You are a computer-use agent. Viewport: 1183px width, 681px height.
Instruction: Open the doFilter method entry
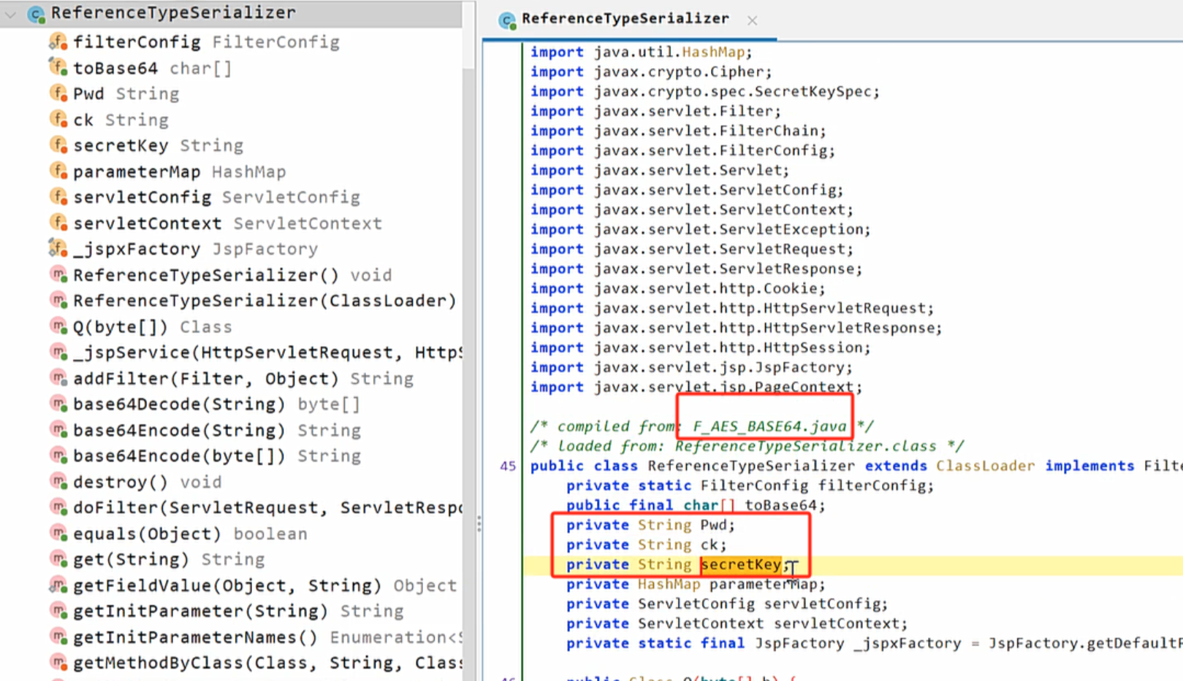(267, 507)
